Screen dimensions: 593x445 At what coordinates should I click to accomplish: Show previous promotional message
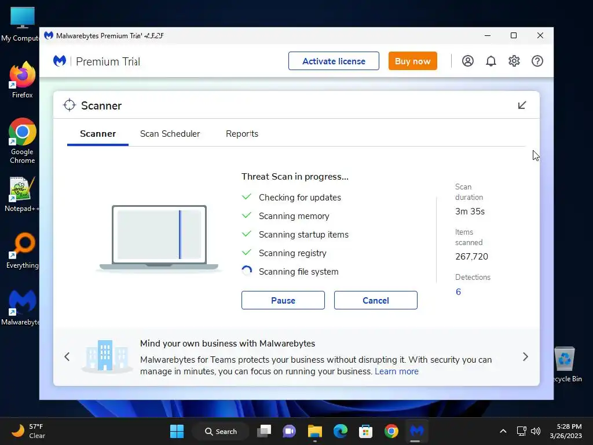pyautogui.click(x=67, y=356)
